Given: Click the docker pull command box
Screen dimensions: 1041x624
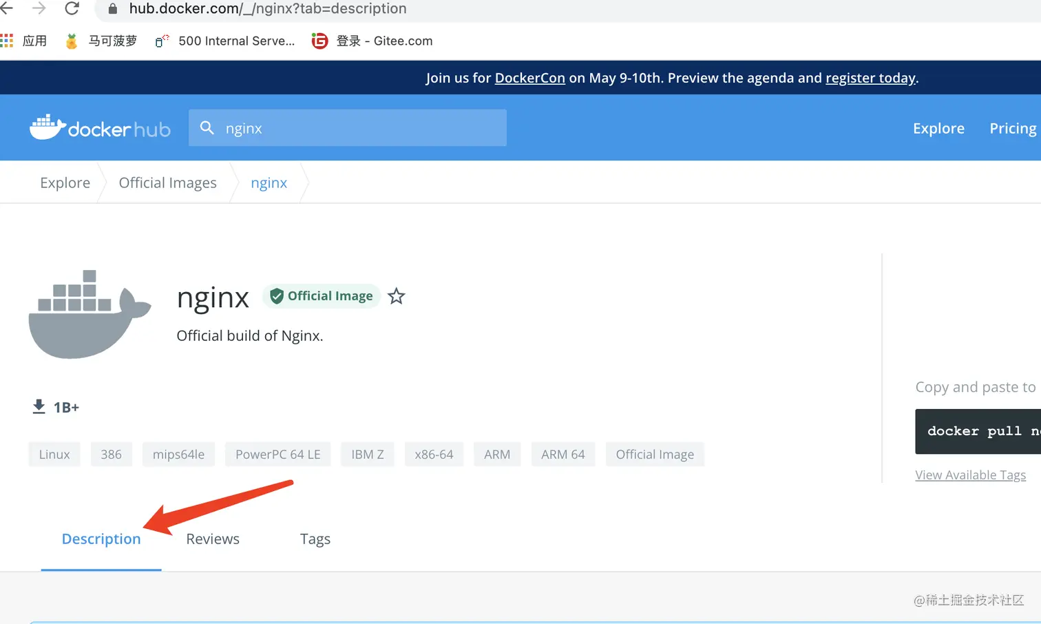Looking at the screenshot, I should pyautogui.click(x=978, y=431).
